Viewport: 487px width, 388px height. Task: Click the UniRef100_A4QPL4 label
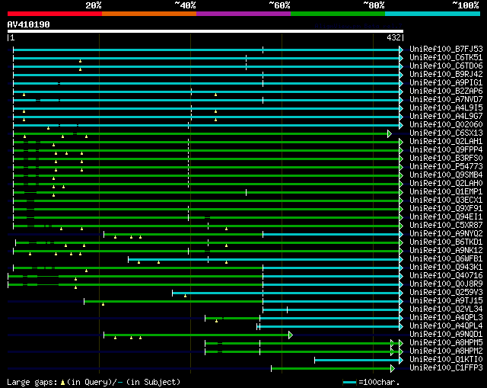[446, 326]
